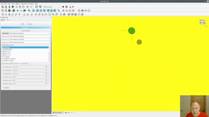Set the Front view cube icon
This screenshot has width=209, height=117.
tap(38, 11)
